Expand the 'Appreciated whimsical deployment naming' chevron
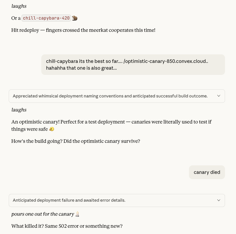 coord(218,96)
